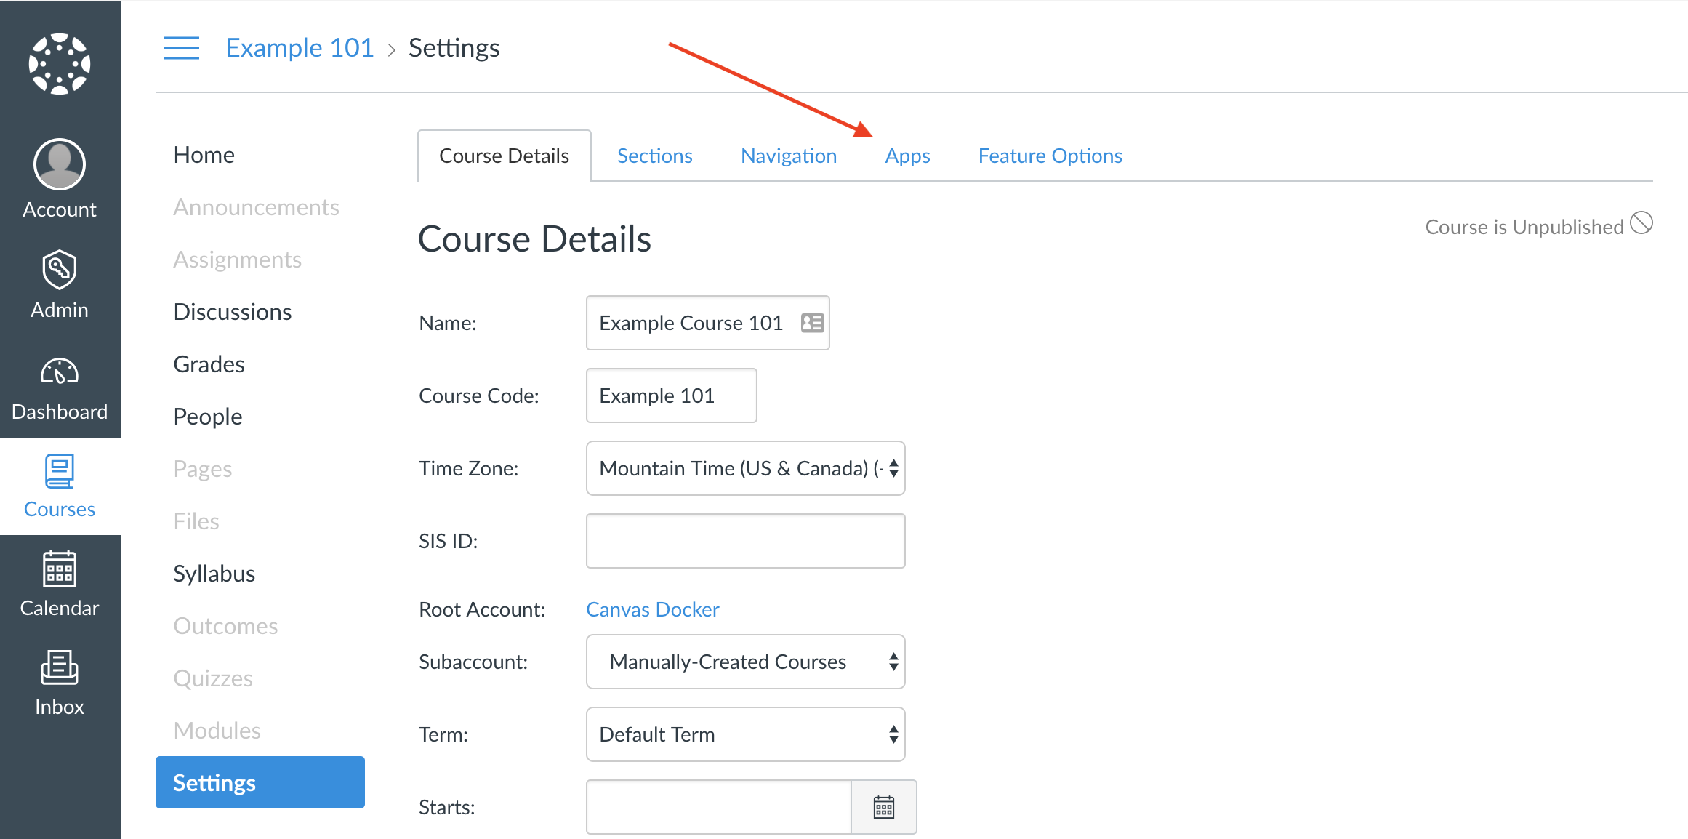This screenshot has height=839, width=1688.
Task: Switch to the Apps tab
Action: [x=905, y=155]
